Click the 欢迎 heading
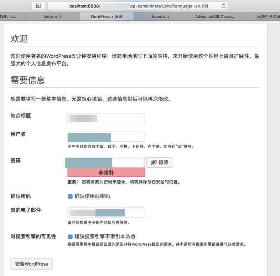The height and width of the screenshot is (276, 280). pos(19,39)
